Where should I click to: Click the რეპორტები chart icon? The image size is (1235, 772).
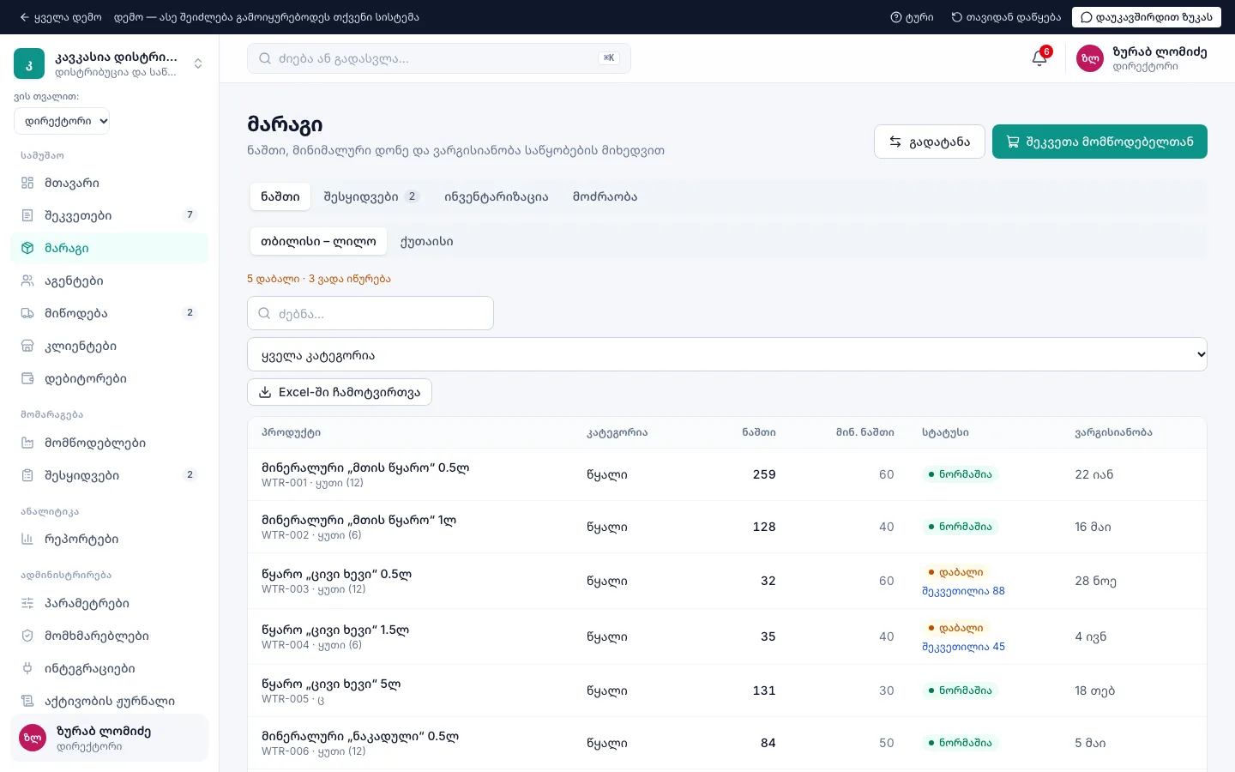pos(27,539)
